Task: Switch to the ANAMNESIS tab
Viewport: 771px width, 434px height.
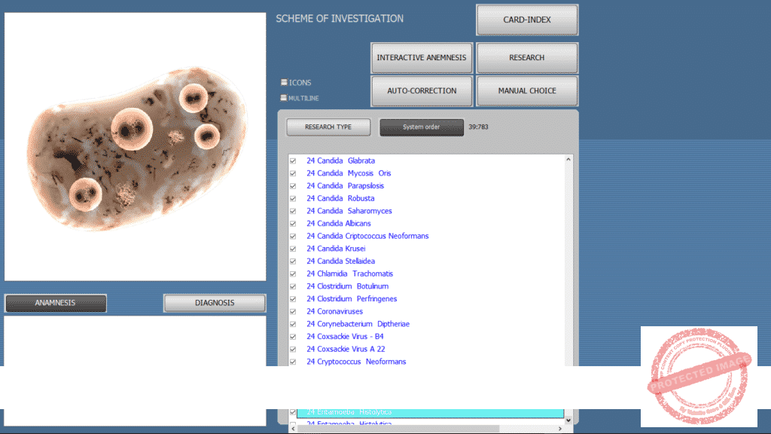Action: 56,303
